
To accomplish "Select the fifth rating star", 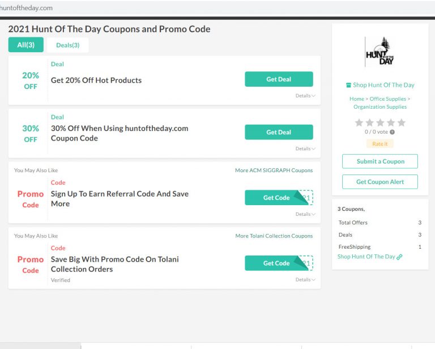I will pos(402,122).
